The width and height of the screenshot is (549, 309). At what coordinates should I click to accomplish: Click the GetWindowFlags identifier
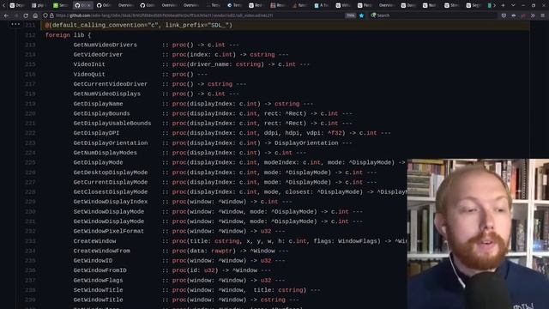pyautogui.click(x=98, y=281)
